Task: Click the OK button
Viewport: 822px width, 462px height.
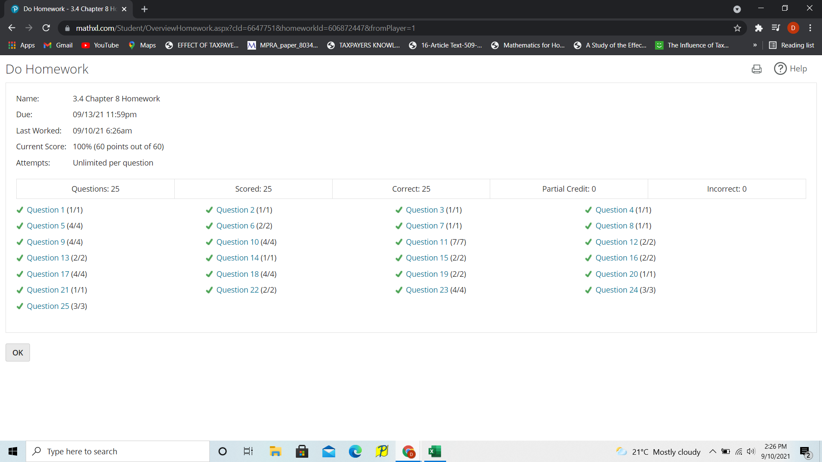Action: pos(18,352)
